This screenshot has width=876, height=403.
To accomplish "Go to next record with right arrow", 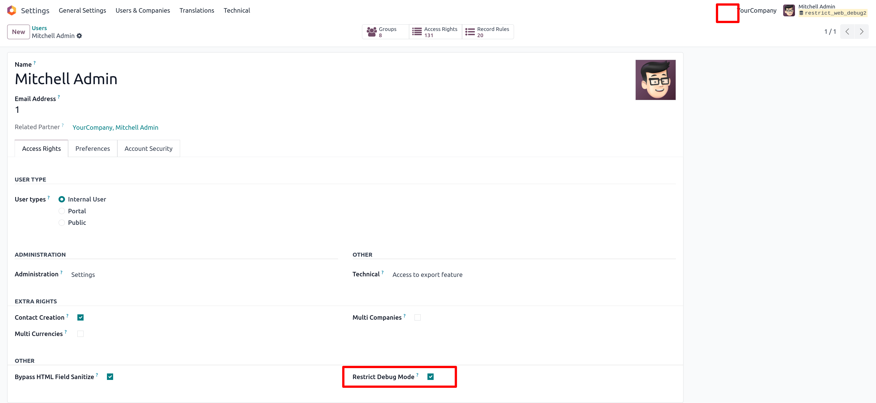I will point(861,32).
